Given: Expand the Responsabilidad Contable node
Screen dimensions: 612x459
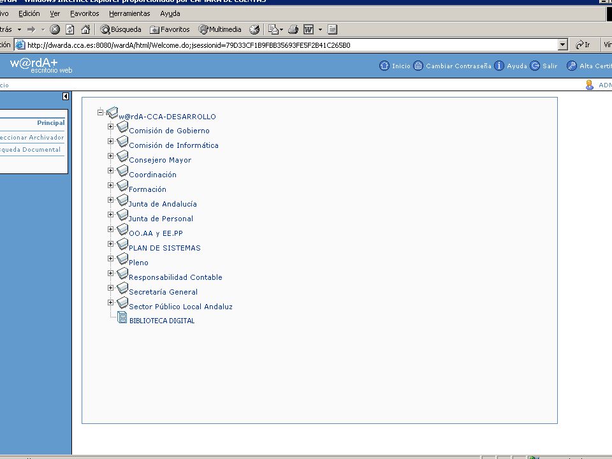Looking at the screenshot, I should tap(110, 273).
